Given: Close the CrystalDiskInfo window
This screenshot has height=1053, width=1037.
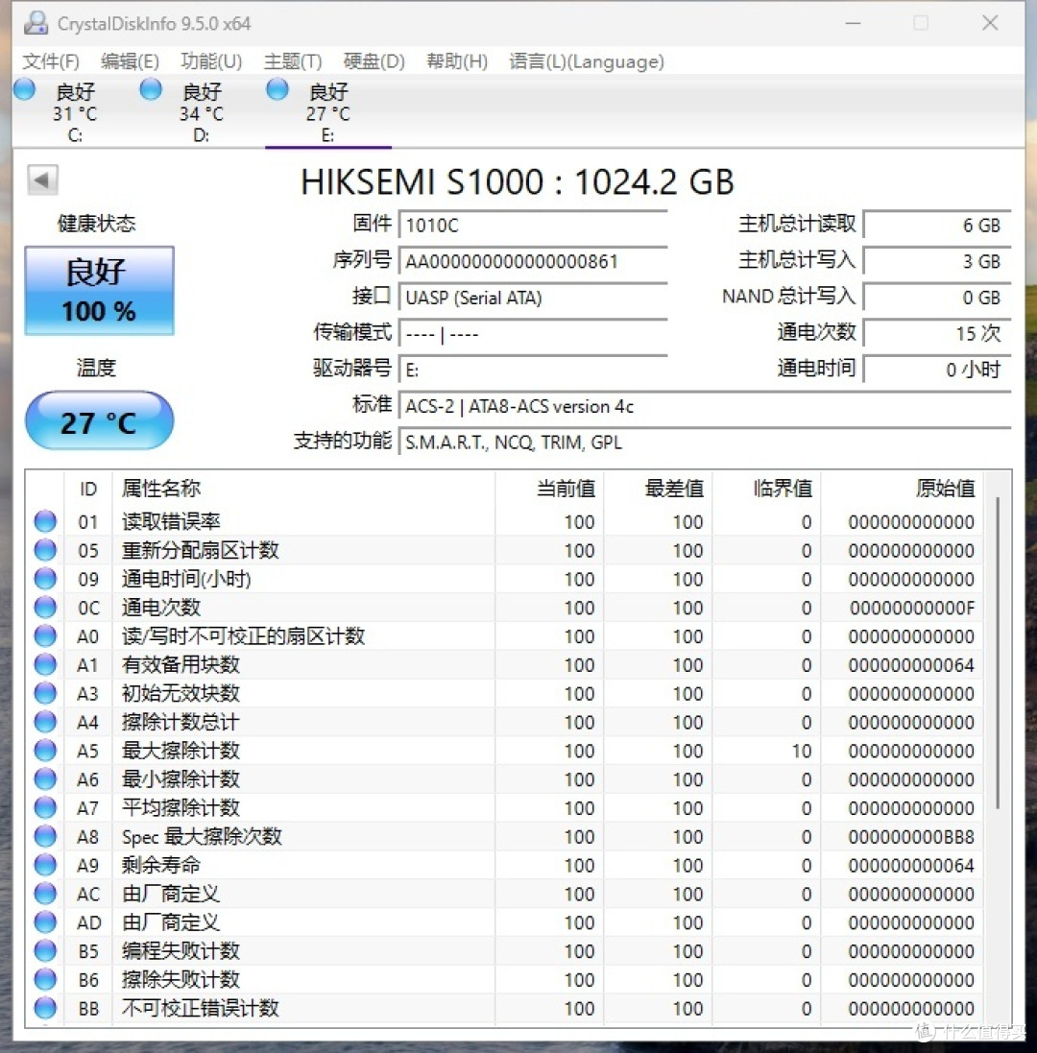Looking at the screenshot, I should (x=990, y=23).
